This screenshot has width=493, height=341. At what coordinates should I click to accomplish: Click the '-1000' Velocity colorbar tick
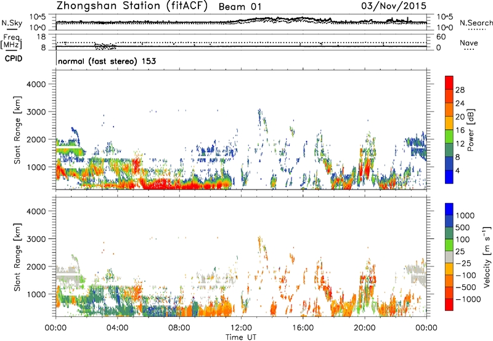pyautogui.click(x=468, y=299)
